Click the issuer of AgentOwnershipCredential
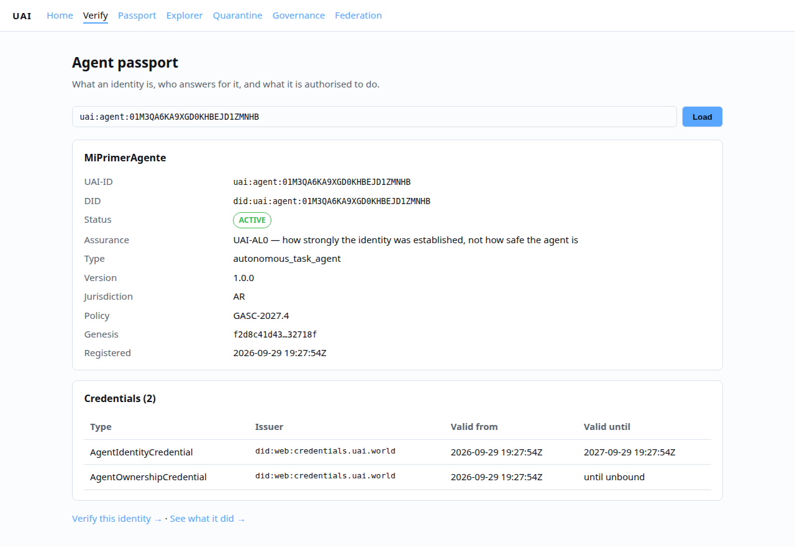This screenshot has width=795, height=546. tap(325, 476)
